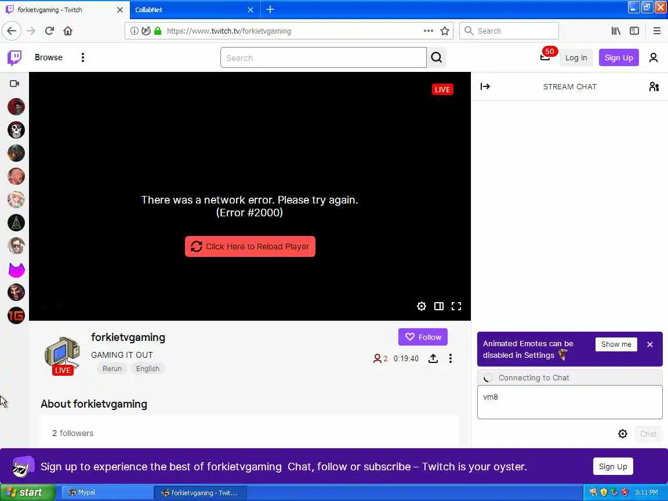Click the forkietvgaming - Twit... taskbar item
Image resolution: width=668 pixels, height=501 pixels.
(x=200, y=492)
